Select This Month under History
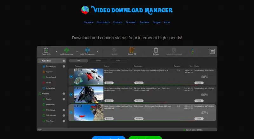This screenshot has height=139, width=254. point(51,115)
